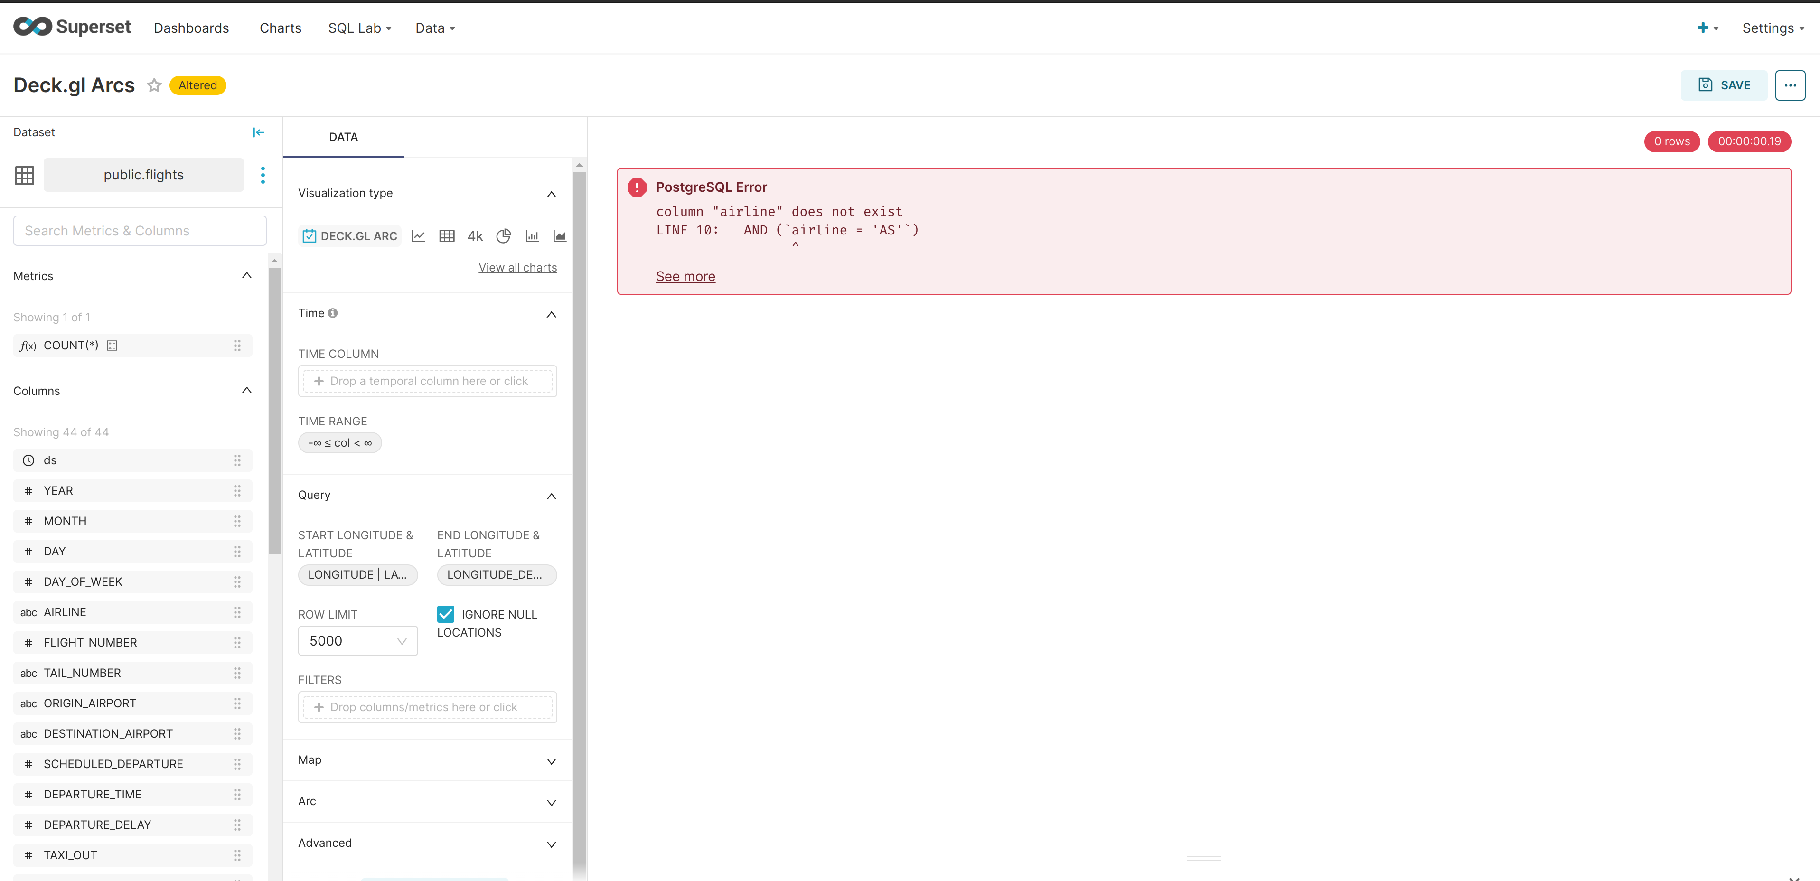Open the dataset three-dot options menu

263,175
